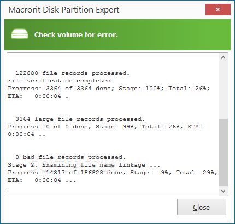Click the 'File verification completed.' line
This screenshot has height=224, width=235.
(61, 81)
